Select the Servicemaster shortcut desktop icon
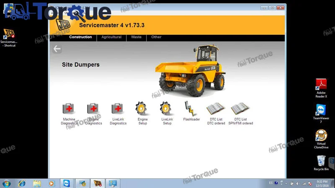Screen dimensions: 335x188 (x=9, y=38)
